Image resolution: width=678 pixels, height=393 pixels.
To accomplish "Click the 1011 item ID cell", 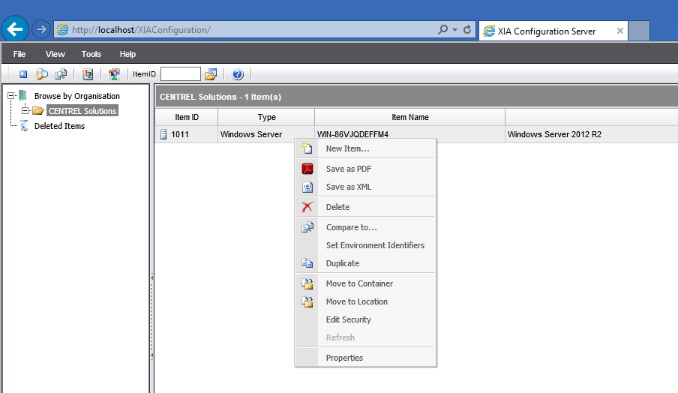I will coord(187,134).
